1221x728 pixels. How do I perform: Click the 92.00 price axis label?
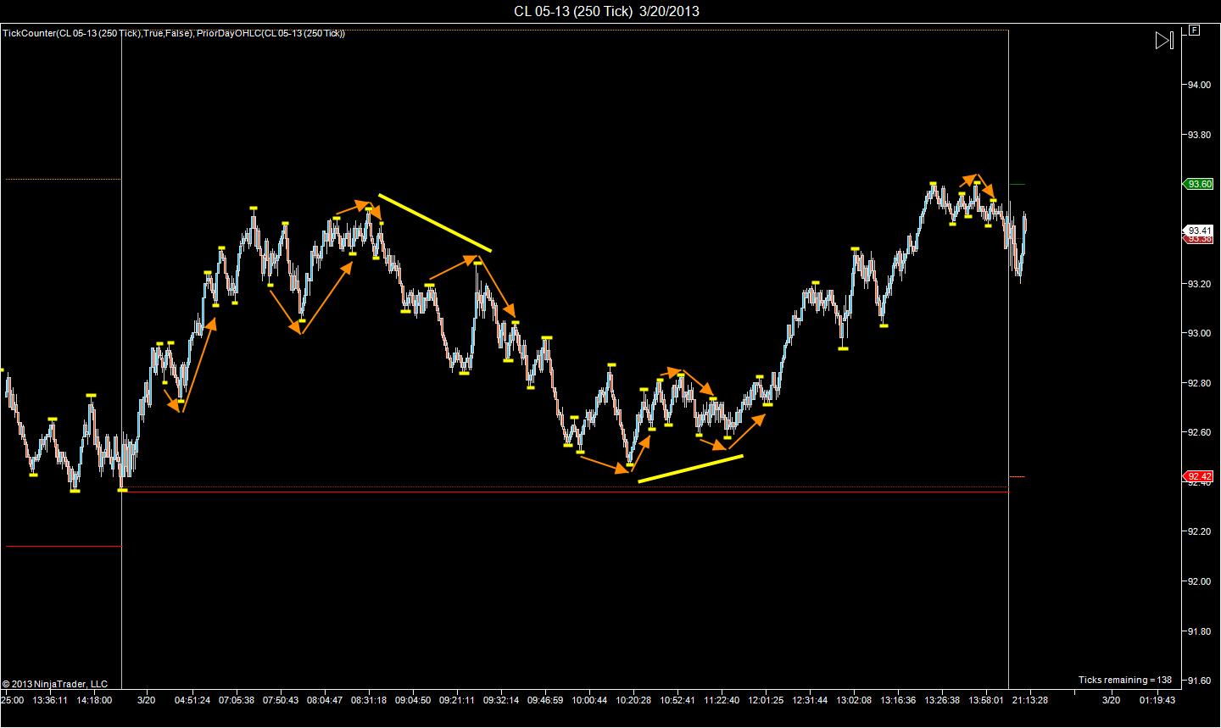pos(1200,581)
